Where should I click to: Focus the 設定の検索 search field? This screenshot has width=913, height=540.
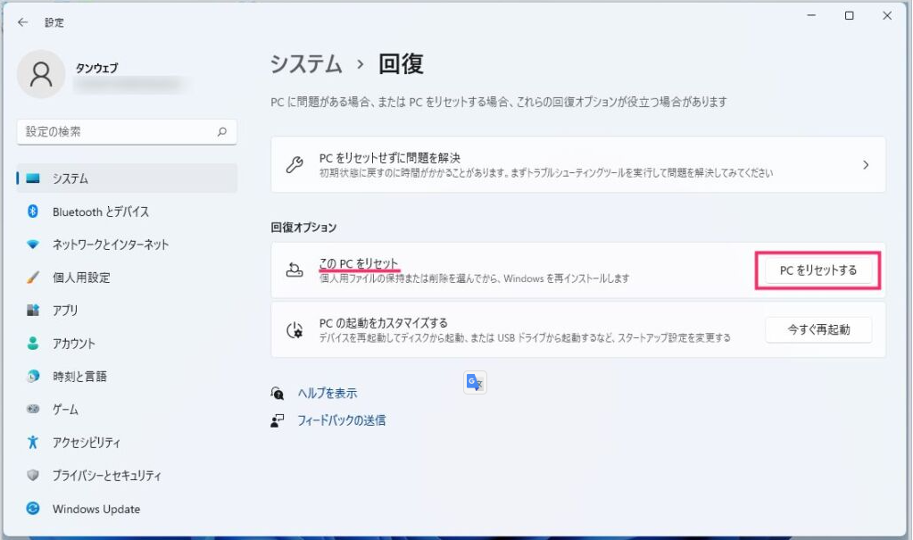(x=127, y=131)
